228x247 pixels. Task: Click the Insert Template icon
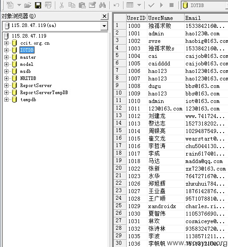coord(48,5)
